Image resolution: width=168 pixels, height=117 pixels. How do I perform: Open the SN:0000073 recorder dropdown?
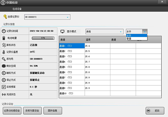point(47,17)
